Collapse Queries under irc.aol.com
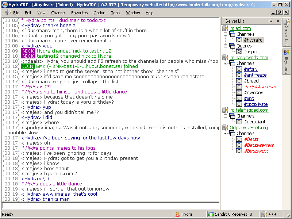 [x=225, y=46]
